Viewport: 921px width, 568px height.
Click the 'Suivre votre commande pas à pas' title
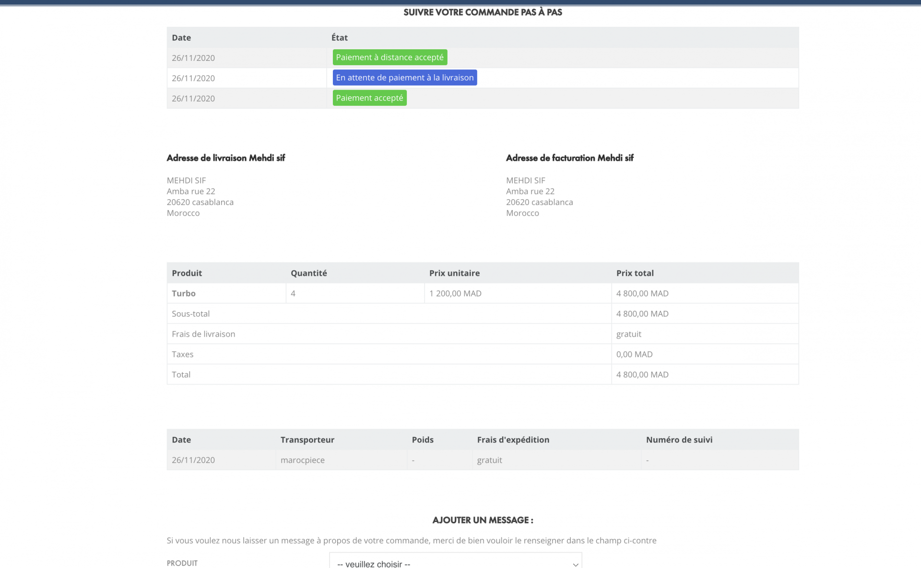(483, 12)
